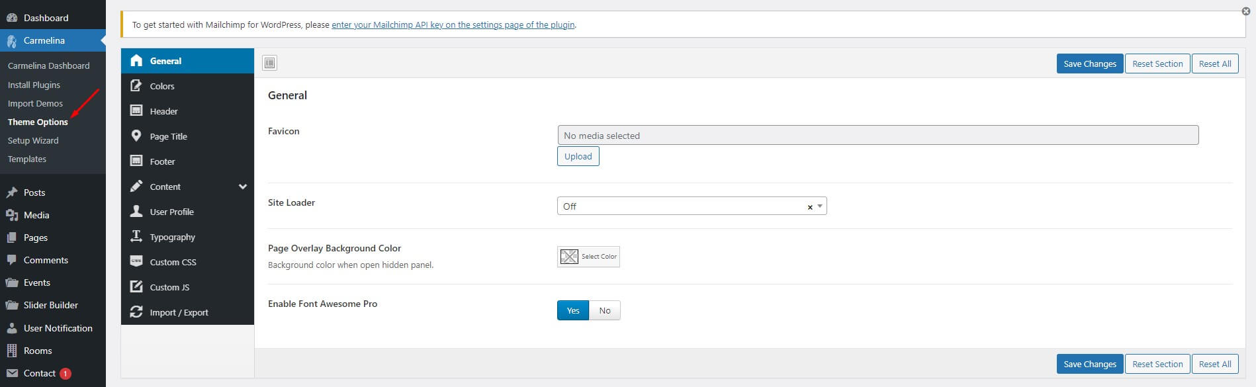Click the Import / Export refresh icon
The width and height of the screenshot is (1256, 387).
tap(136, 312)
